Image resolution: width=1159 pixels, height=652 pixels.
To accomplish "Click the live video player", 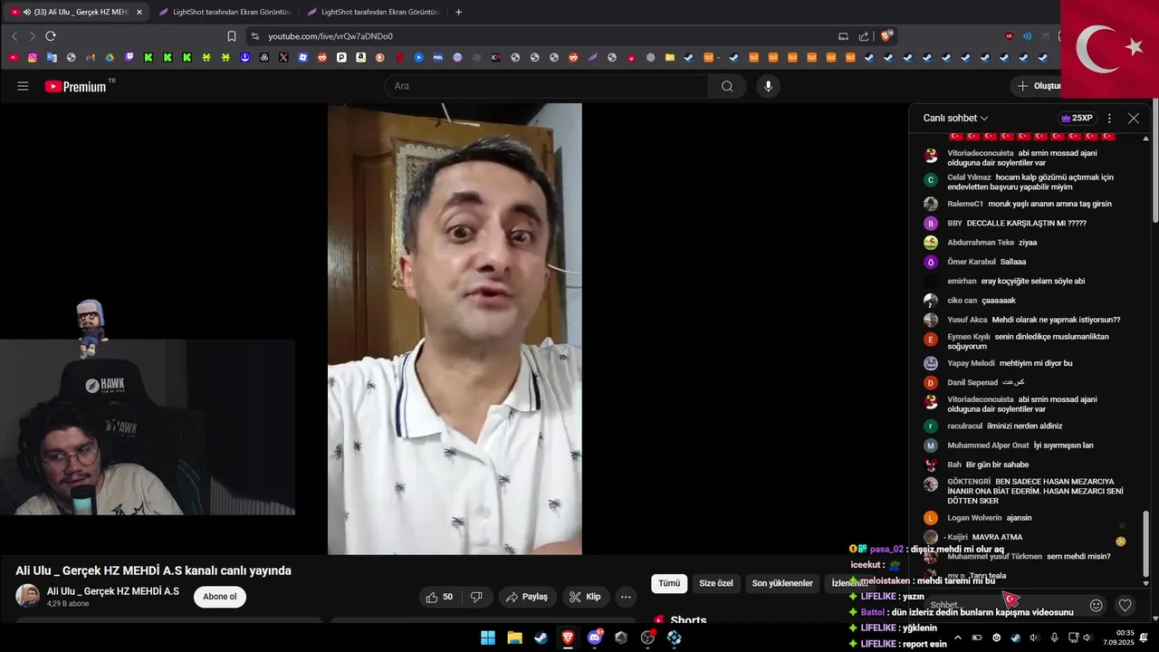I will pyautogui.click(x=455, y=329).
